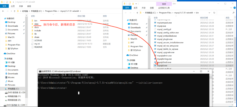Image resolution: width=237 pixels, height=107 pixels.
Task: Click 本地磁盘 (C:) breadcrumb in bin address bar
Action: pos(150,13)
